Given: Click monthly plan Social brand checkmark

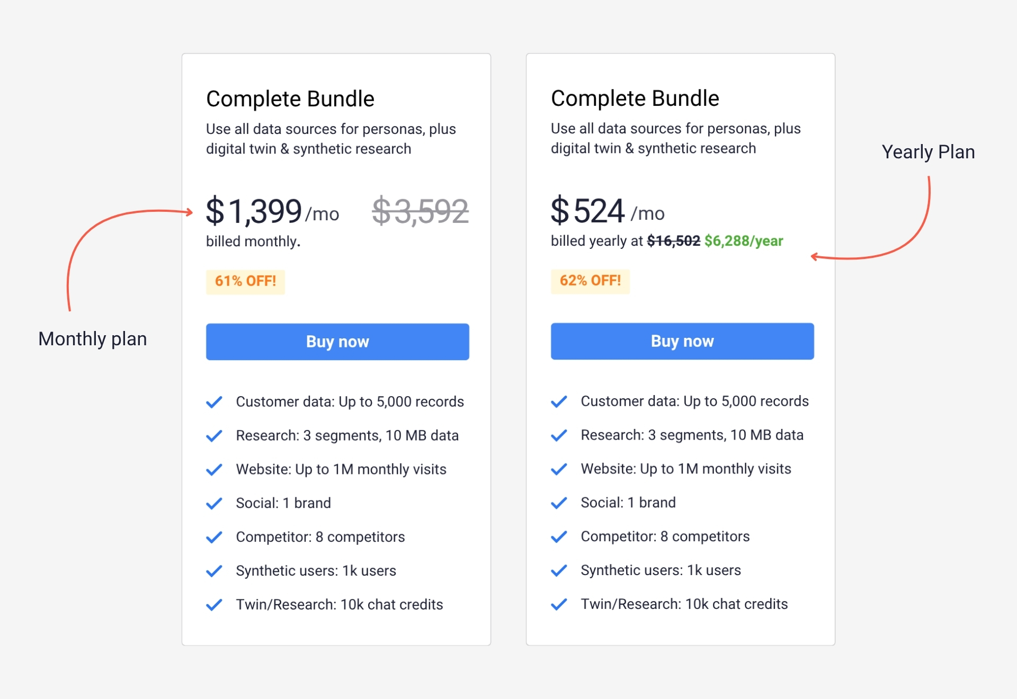Looking at the screenshot, I should pyautogui.click(x=214, y=504).
